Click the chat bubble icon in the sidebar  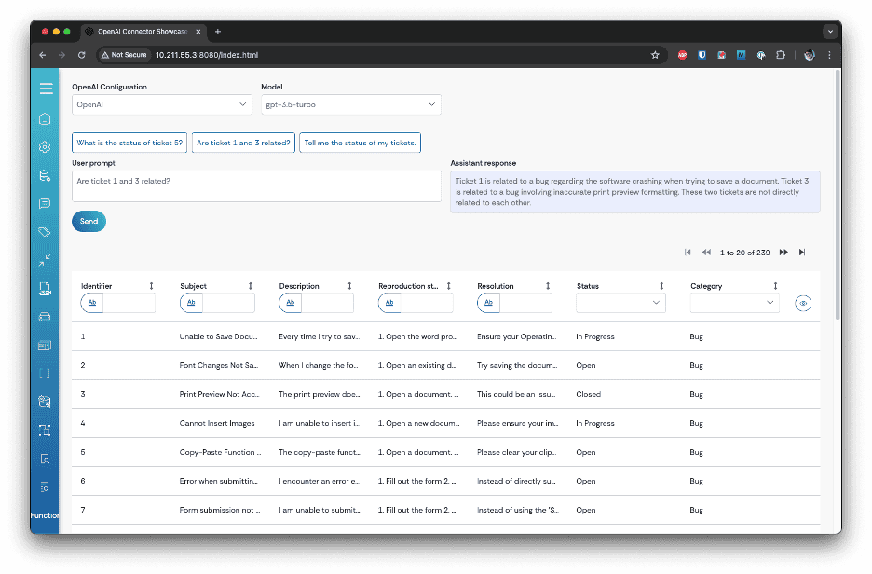pyautogui.click(x=45, y=202)
